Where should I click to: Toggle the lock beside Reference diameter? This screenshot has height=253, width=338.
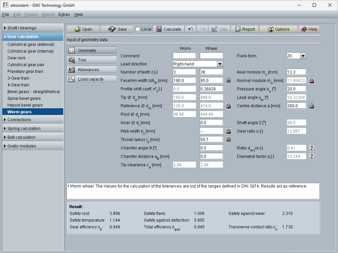pyautogui.click(x=228, y=106)
